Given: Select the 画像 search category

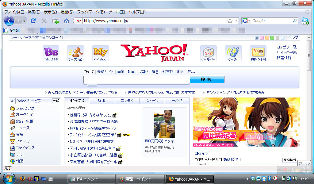Looking at the screenshot, I should [121, 72].
